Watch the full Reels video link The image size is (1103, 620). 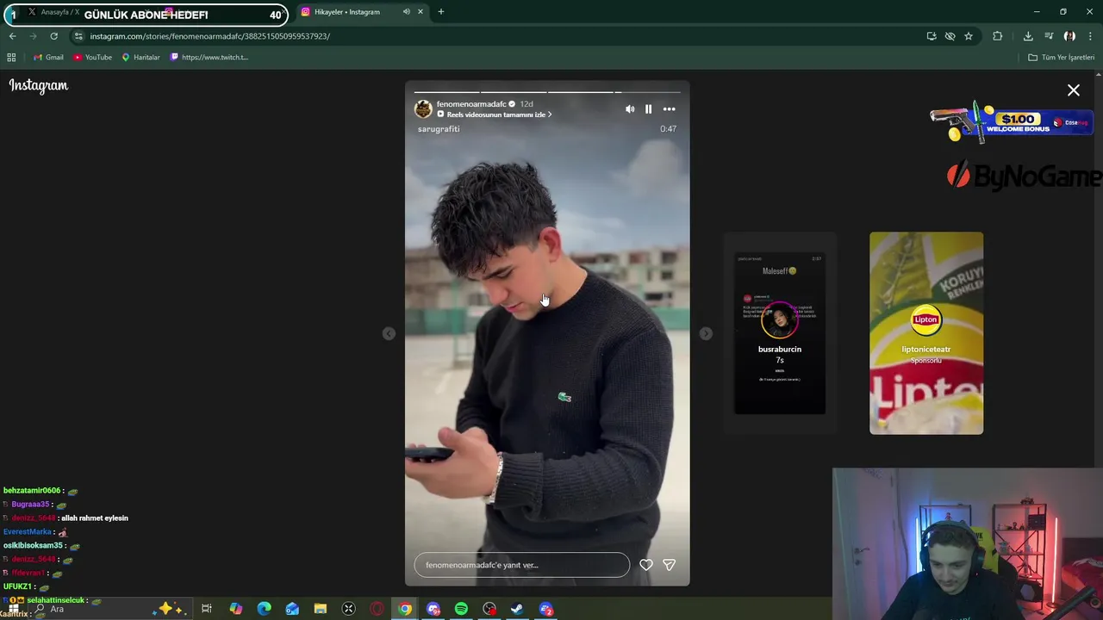click(495, 115)
